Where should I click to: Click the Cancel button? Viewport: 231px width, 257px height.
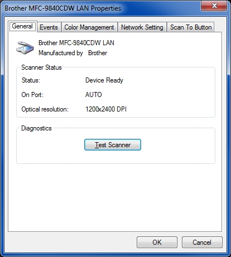[202, 243]
